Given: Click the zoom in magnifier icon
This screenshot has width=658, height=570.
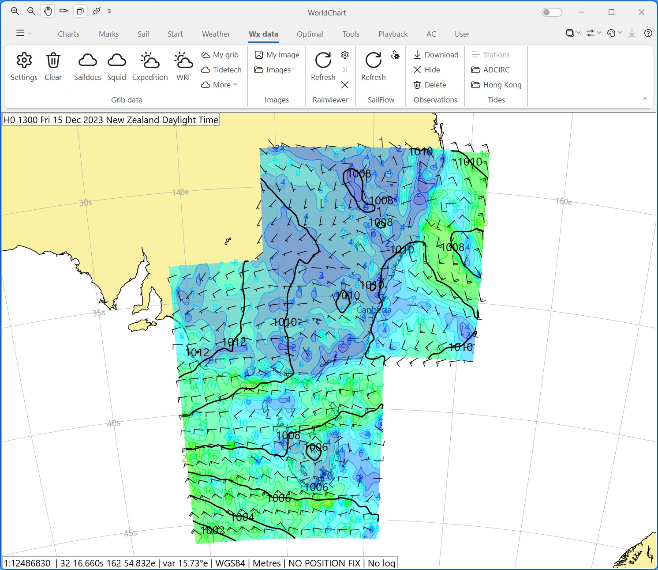Looking at the screenshot, I should click(x=15, y=11).
